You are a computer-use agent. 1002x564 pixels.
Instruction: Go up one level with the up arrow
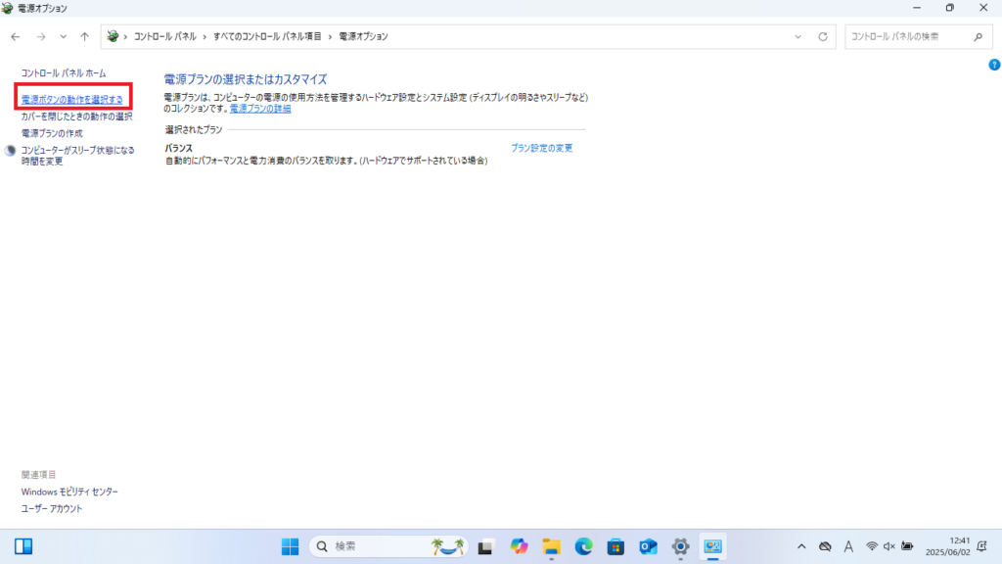coord(84,37)
